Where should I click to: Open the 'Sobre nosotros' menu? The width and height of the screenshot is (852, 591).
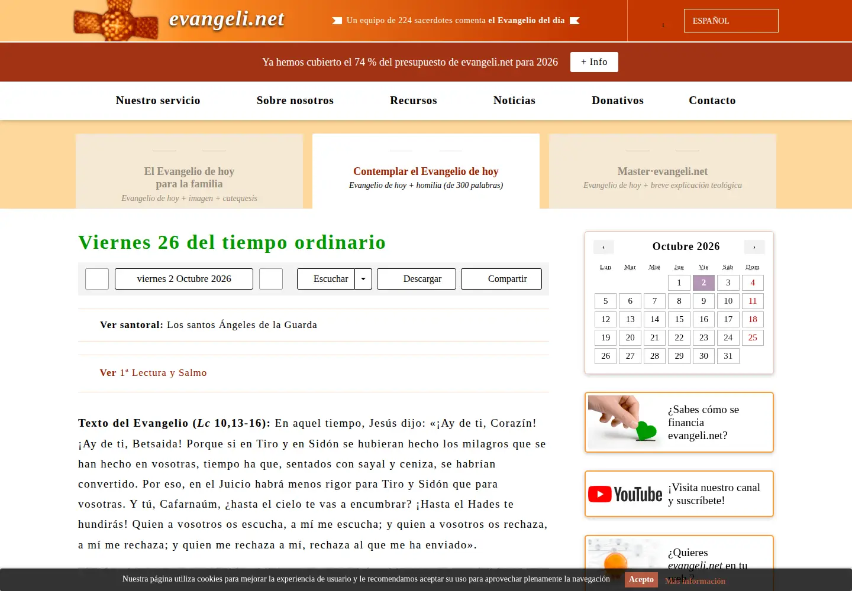(x=295, y=100)
